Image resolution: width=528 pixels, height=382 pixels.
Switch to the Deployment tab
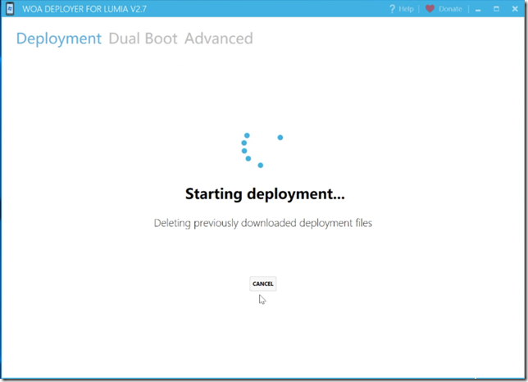(x=59, y=39)
